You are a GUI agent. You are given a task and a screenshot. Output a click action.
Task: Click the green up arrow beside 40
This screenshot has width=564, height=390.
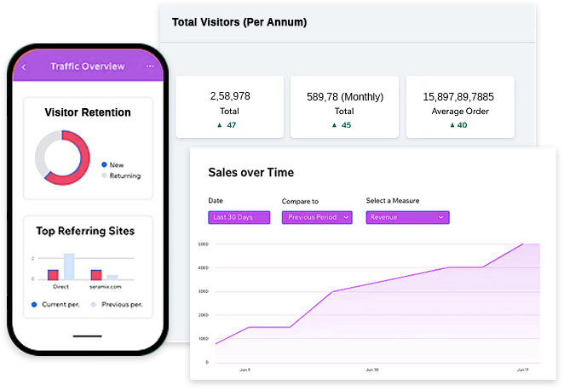click(x=452, y=125)
